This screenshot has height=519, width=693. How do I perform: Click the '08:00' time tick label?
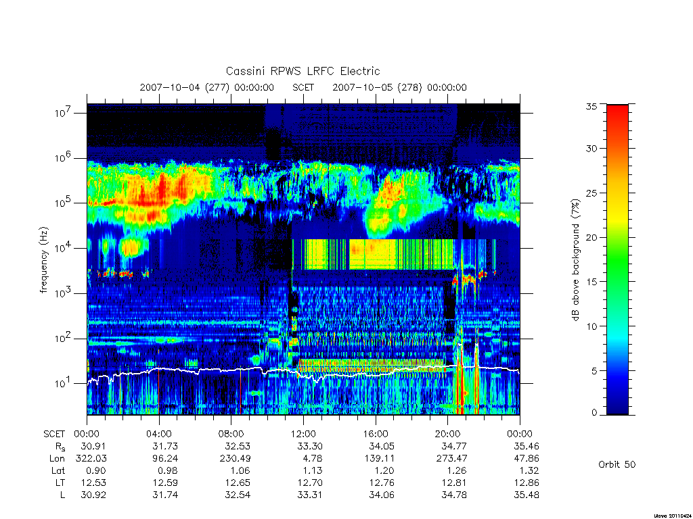tap(231, 434)
